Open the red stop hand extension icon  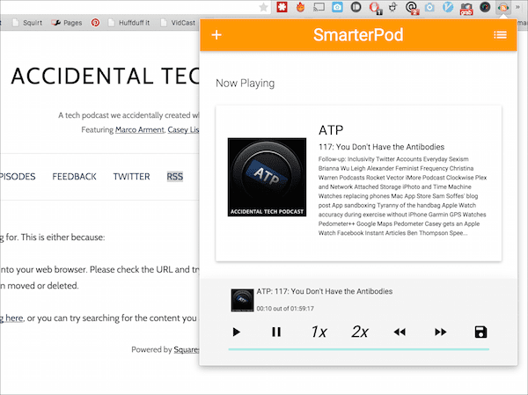tap(375, 7)
